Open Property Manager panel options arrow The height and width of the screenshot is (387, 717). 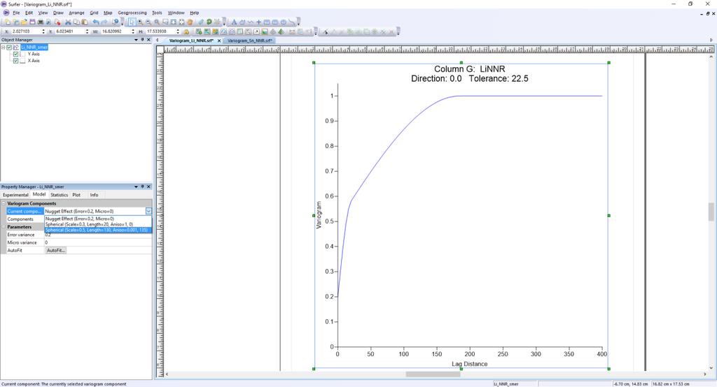coord(136,187)
